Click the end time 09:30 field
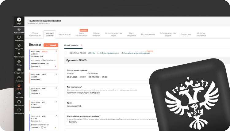This screenshot has width=230, height=131. pyautogui.click(x=105, y=77)
